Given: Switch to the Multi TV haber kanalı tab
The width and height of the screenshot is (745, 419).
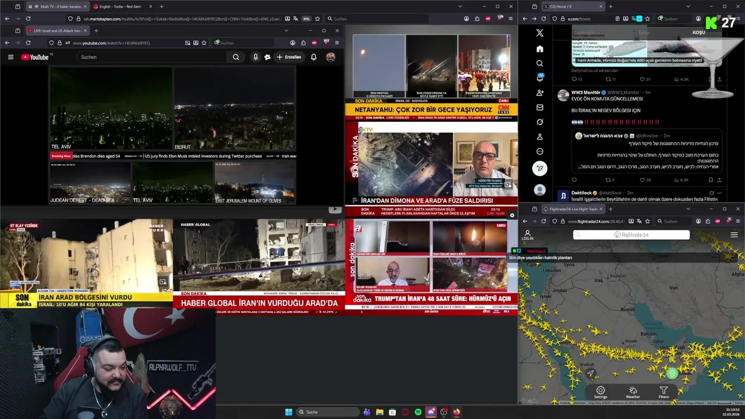Looking at the screenshot, I should pos(57,6).
